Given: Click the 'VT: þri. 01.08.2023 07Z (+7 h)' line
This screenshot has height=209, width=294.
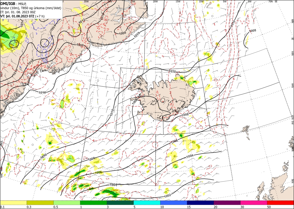Looking at the screenshot, I should pos(23,16).
